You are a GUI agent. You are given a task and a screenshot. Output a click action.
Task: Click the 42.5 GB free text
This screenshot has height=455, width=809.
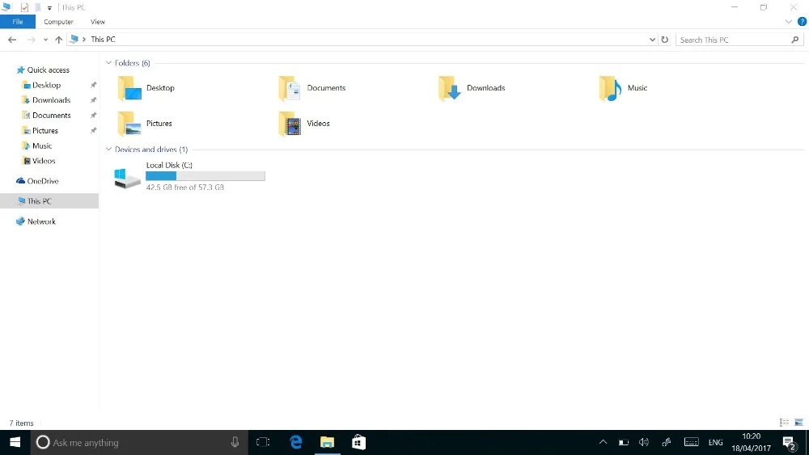point(184,187)
